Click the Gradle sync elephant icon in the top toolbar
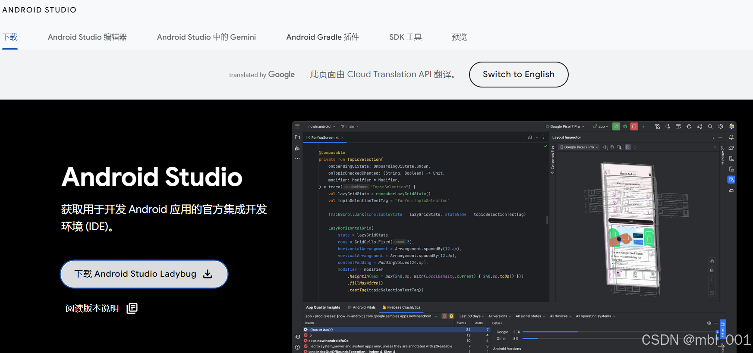 click(699, 126)
